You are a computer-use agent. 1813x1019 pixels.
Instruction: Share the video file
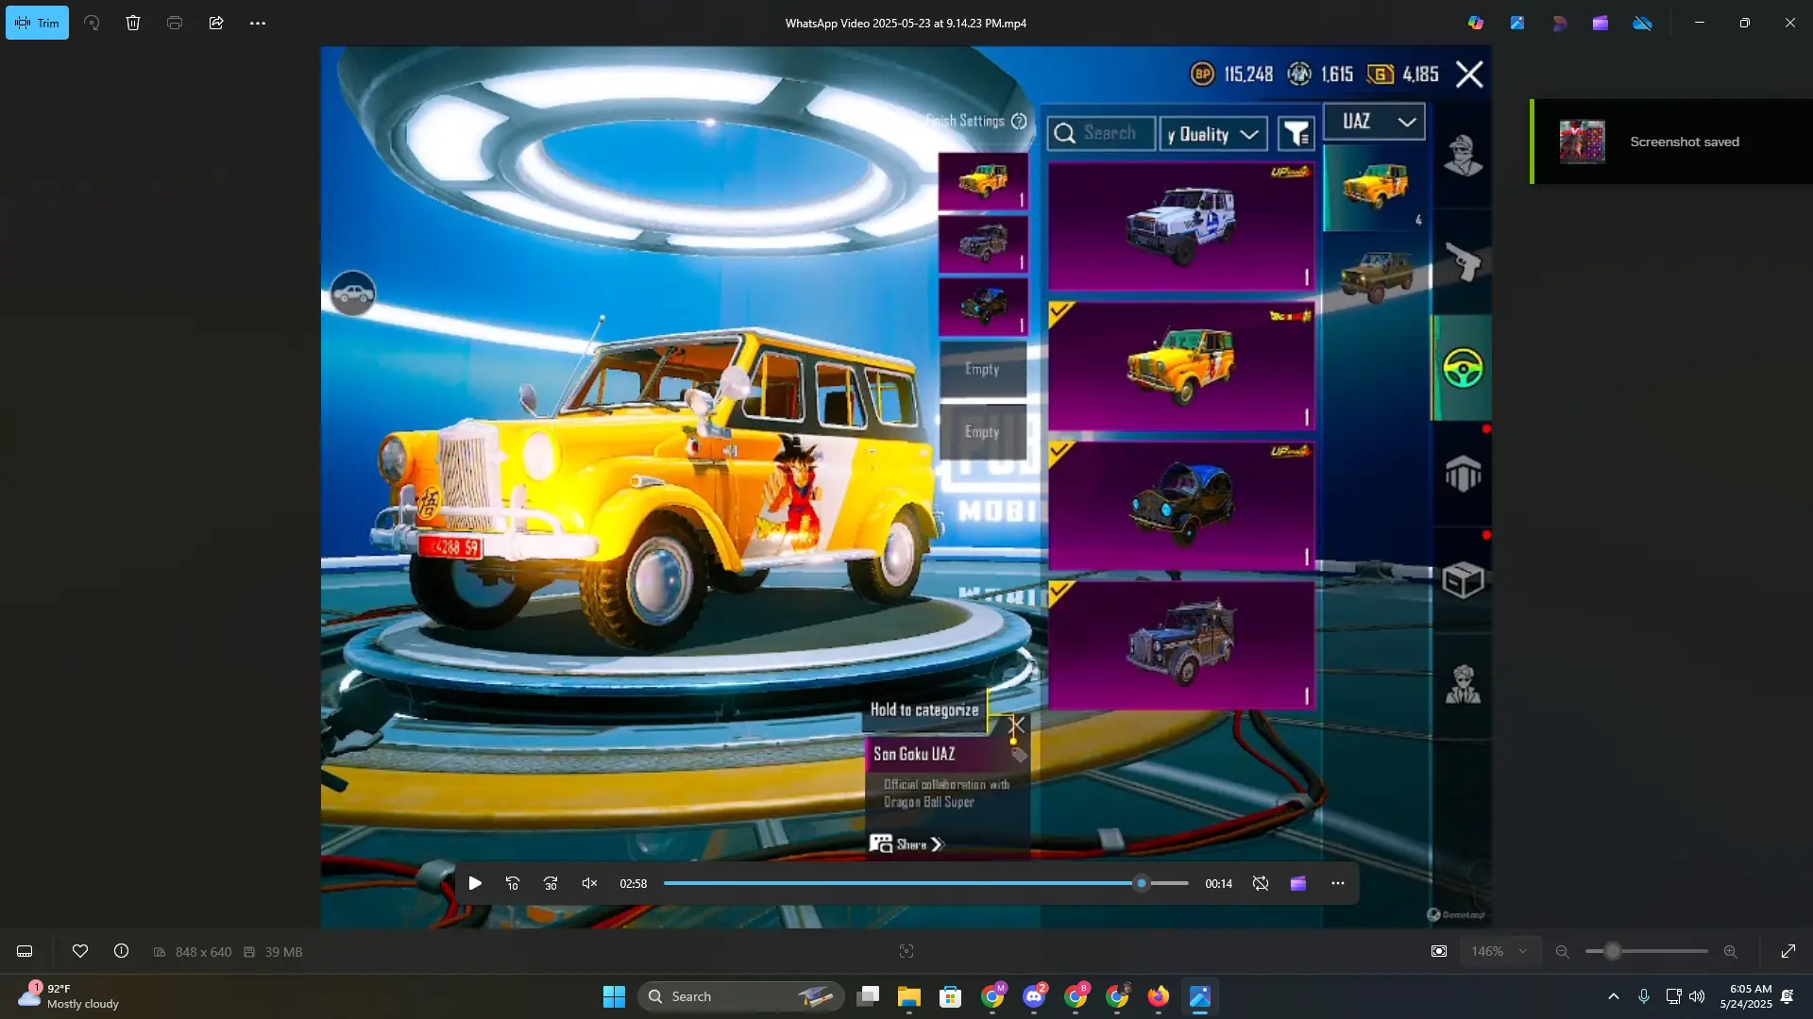[216, 23]
